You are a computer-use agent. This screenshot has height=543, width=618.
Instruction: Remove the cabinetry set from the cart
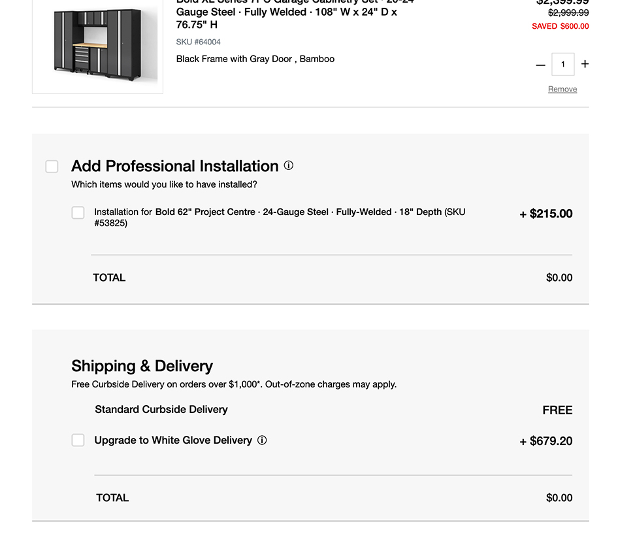coord(562,90)
